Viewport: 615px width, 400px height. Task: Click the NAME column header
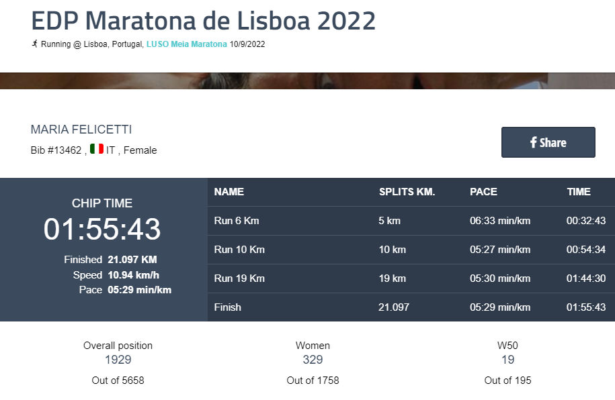229,192
